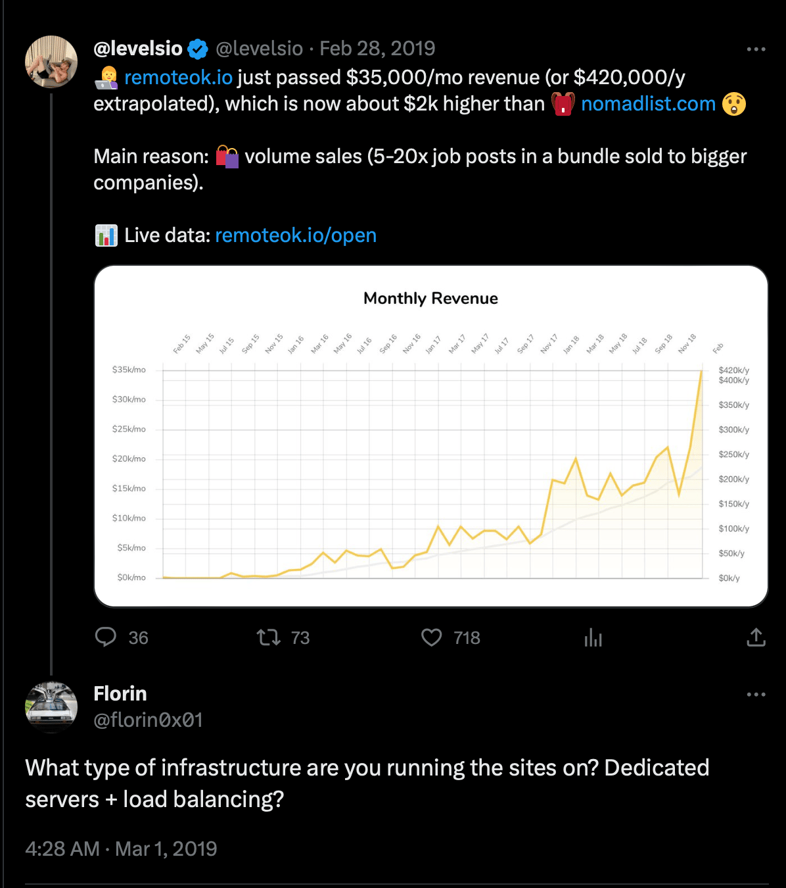Click the @levelsio display name
786x888 pixels.
coord(138,49)
